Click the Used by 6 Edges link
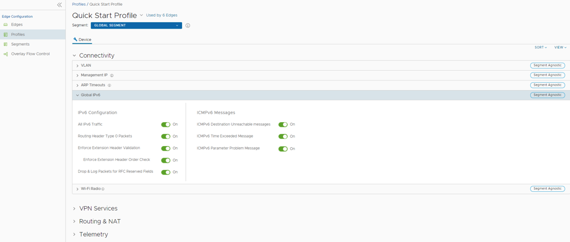The width and height of the screenshot is (570, 242). point(161,15)
